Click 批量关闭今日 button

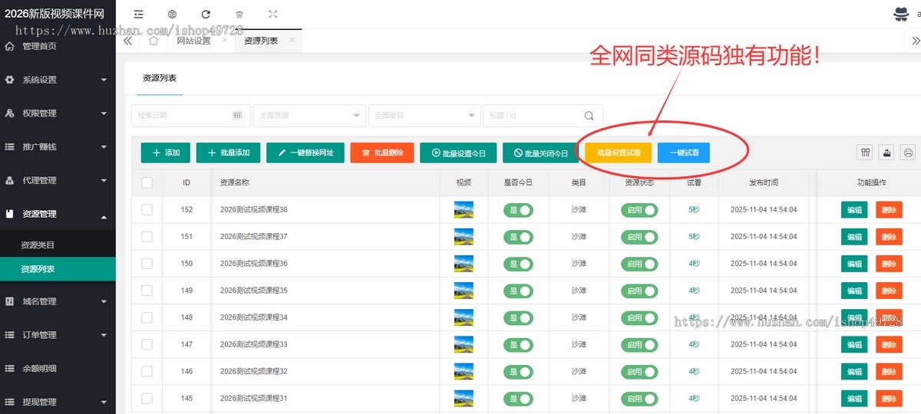pos(541,153)
